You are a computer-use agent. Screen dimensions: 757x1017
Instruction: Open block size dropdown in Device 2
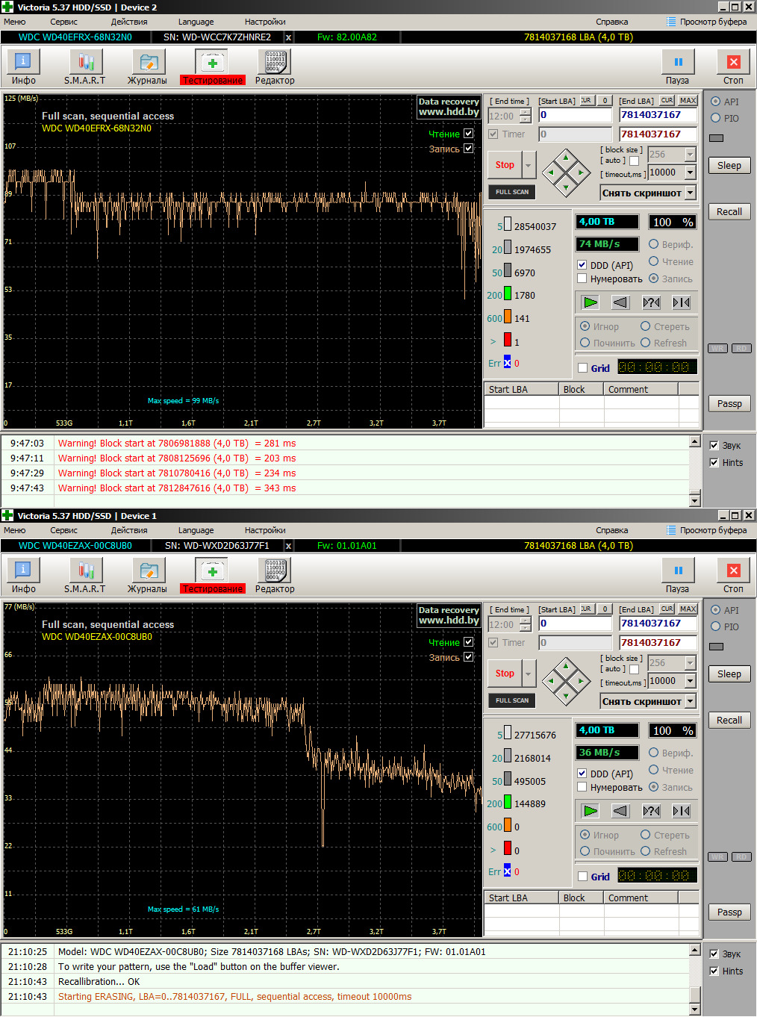click(x=691, y=155)
